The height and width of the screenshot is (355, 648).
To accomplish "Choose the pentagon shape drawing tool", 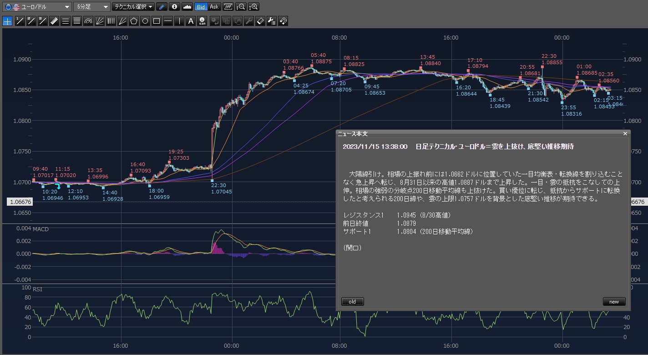I will (x=134, y=21).
